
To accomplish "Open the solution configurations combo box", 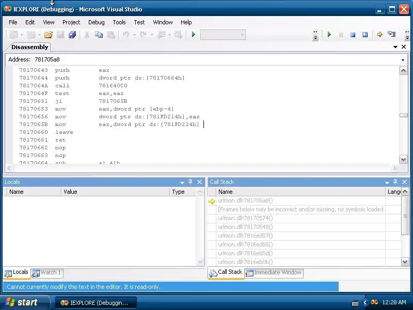I will point(223,35).
